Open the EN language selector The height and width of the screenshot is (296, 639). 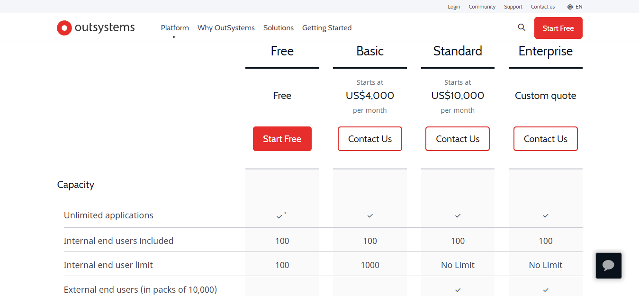[x=579, y=7]
